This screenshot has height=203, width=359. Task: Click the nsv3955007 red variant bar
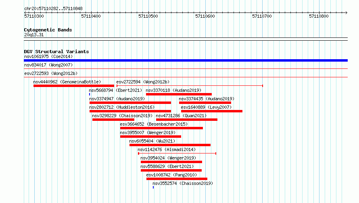click(150, 137)
